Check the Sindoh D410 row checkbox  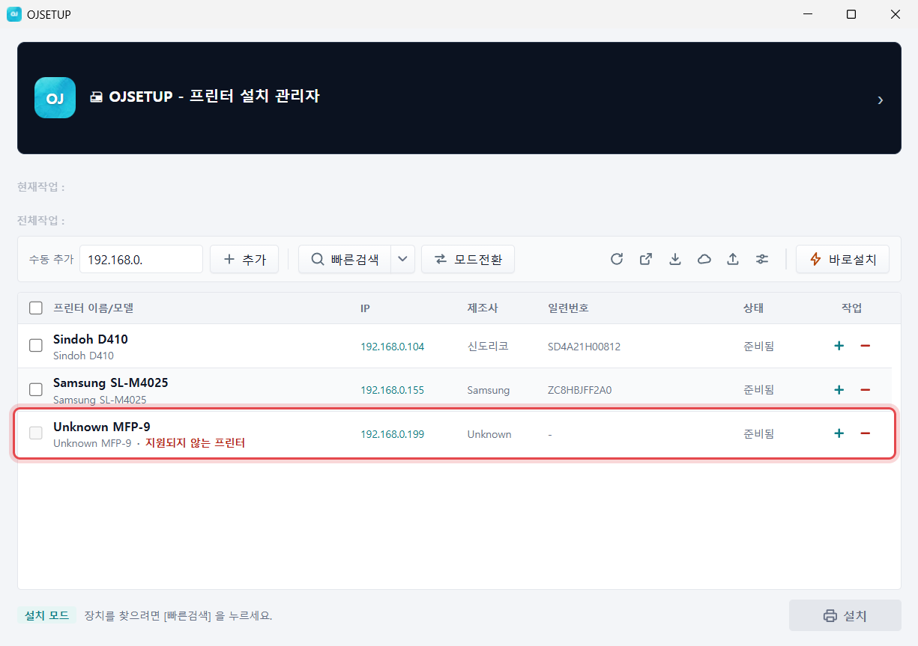[36, 346]
